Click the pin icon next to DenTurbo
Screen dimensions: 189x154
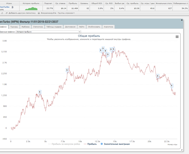tap(12, 7)
